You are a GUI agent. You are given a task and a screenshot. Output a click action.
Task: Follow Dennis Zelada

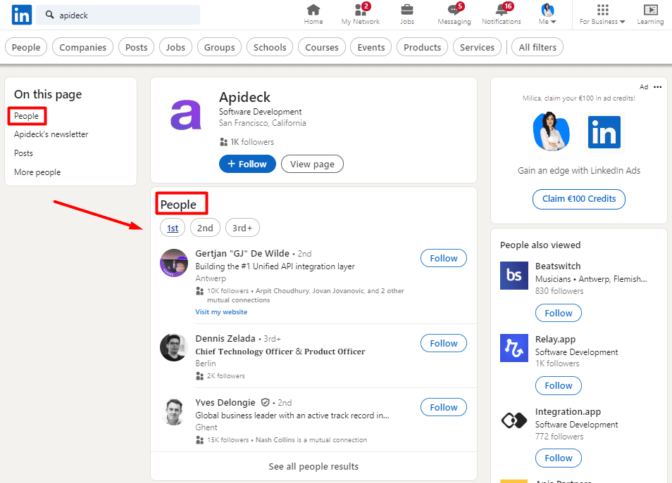tap(444, 343)
